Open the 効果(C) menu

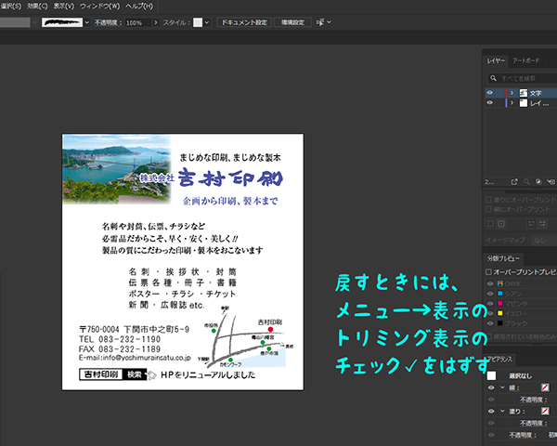[37, 7]
